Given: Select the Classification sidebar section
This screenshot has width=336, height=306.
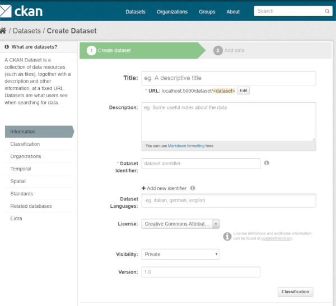Looking at the screenshot, I should (39, 144).
